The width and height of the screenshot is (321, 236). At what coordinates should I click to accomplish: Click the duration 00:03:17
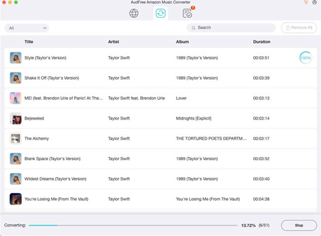[x=261, y=138]
